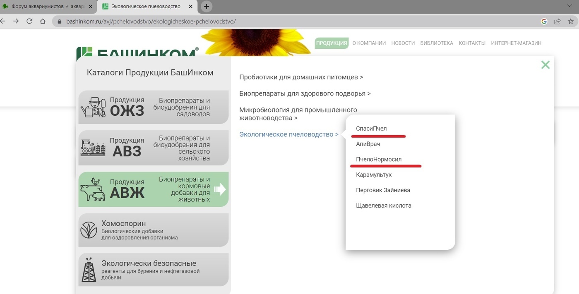
Task: Expand Пробиотики для домашних питомцев category
Action: [x=301, y=77]
